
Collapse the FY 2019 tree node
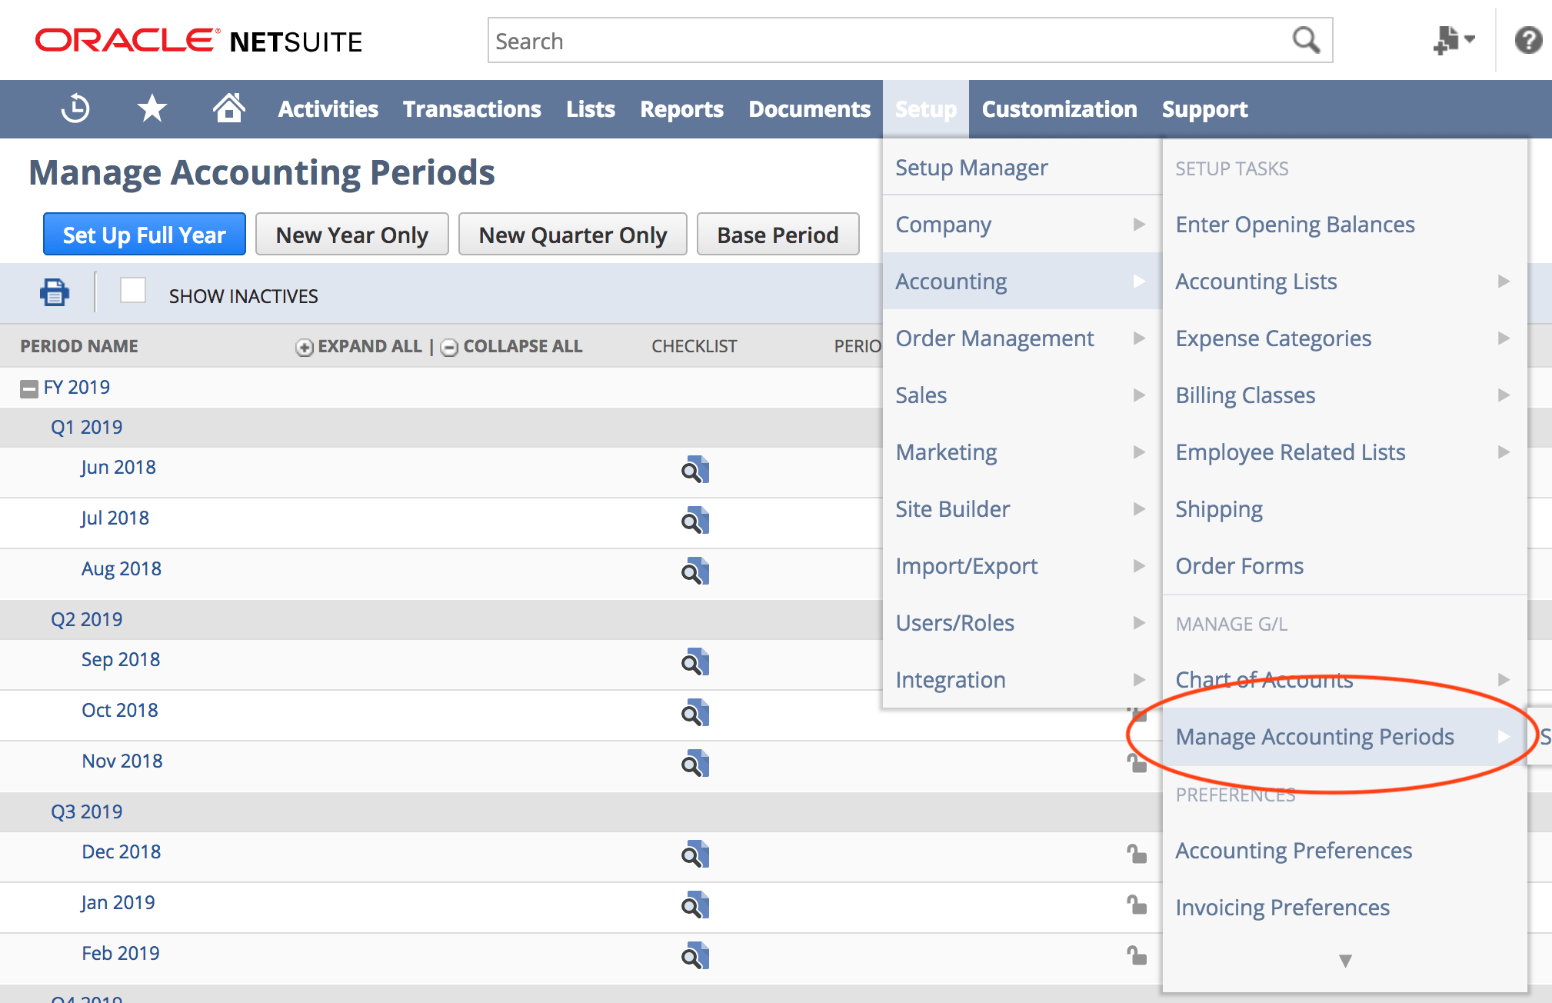tap(29, 388)
